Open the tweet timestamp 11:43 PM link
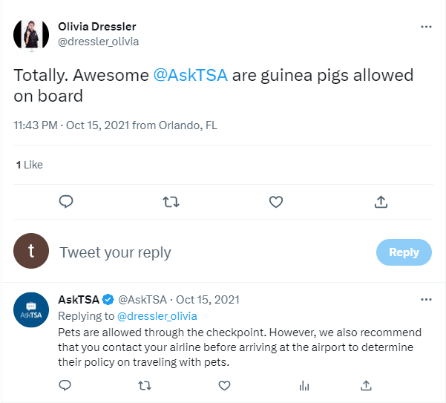The image size is (446, 403). (x=36, y=125)
